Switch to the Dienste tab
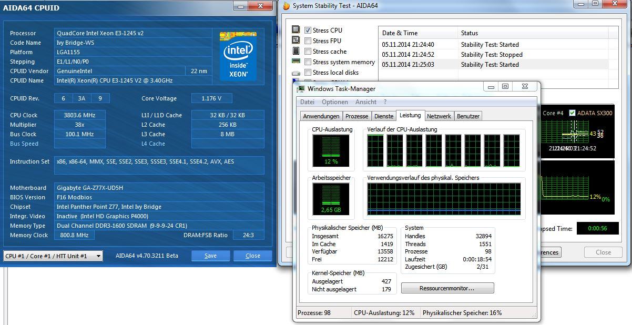632x325 pixels. point(384,116)
